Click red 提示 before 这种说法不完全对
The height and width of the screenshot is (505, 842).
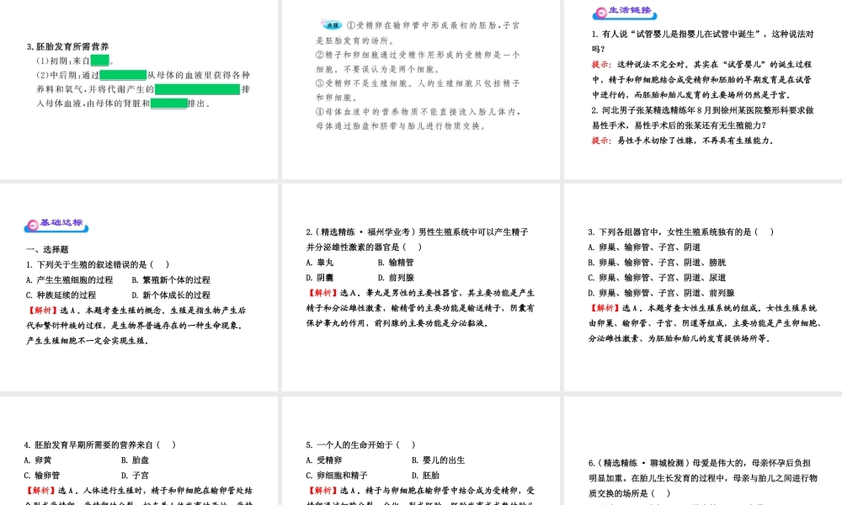click(x=601, y=65)
